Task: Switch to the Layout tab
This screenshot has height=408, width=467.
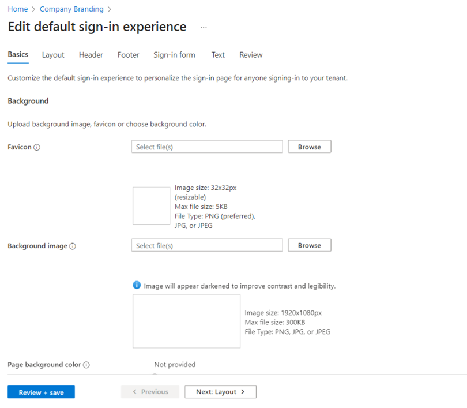Action: [53, 55]
